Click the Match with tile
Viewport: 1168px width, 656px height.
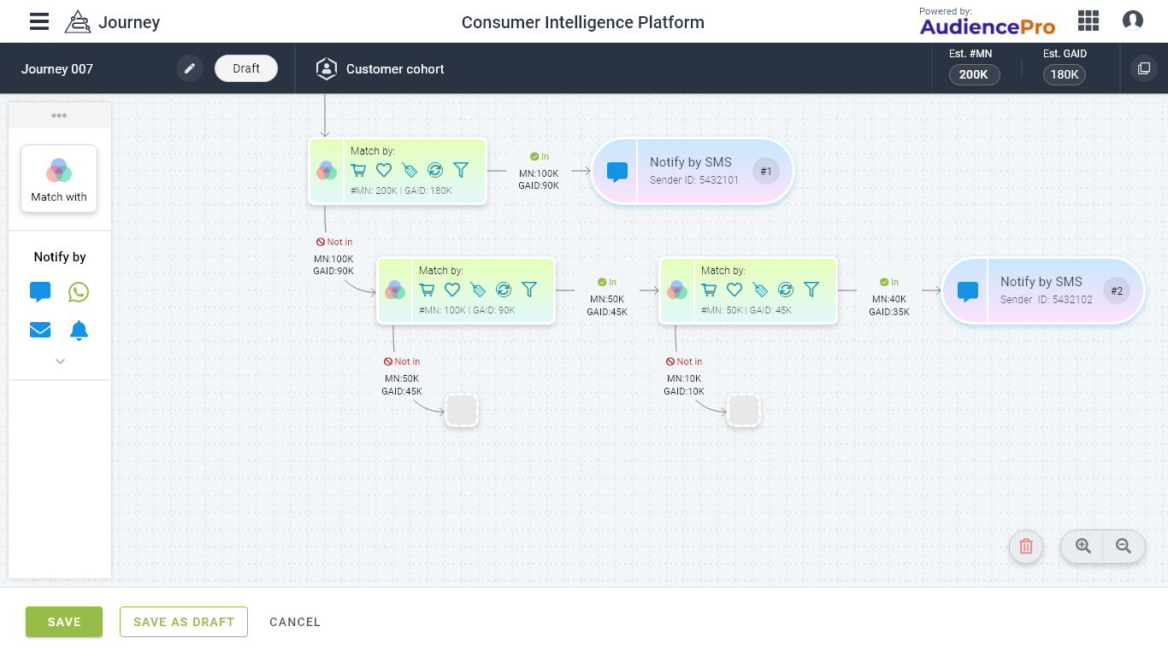pos(59,179)
